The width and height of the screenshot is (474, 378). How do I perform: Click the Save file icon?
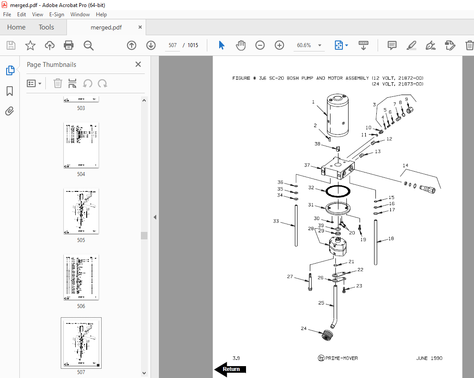click(x=11, y=45)
